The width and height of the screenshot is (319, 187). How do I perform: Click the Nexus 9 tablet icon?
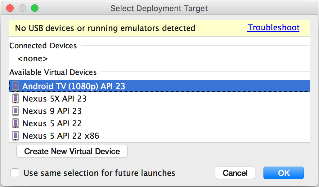tap(16, 111)
